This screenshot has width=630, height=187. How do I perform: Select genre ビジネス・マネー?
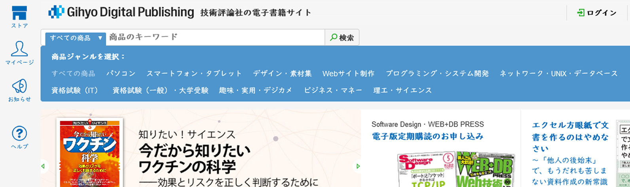(333, 90)
